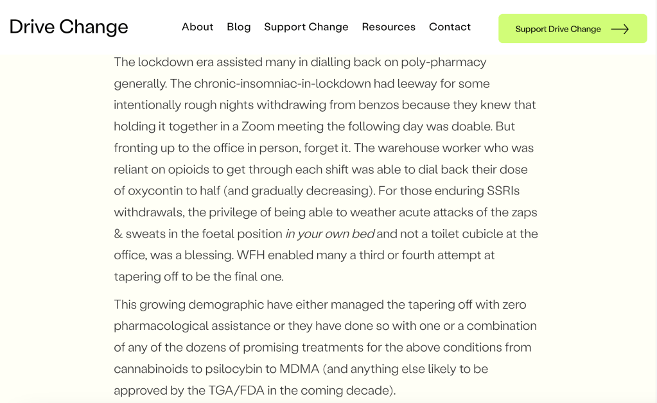The image size is (657, 403).
Task: Open the Contact page
Action: pos(450,27)
